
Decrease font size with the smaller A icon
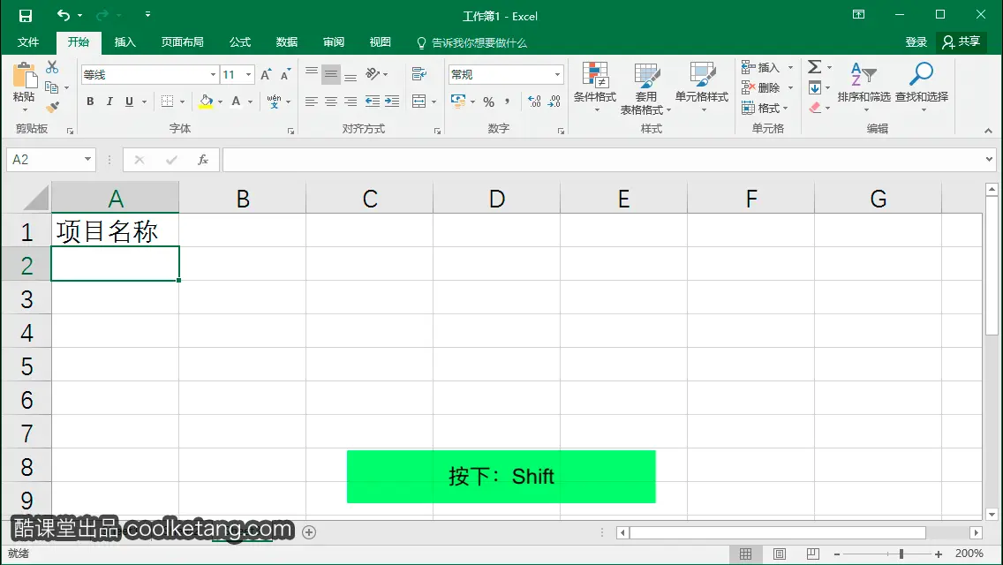pos(285,75)
